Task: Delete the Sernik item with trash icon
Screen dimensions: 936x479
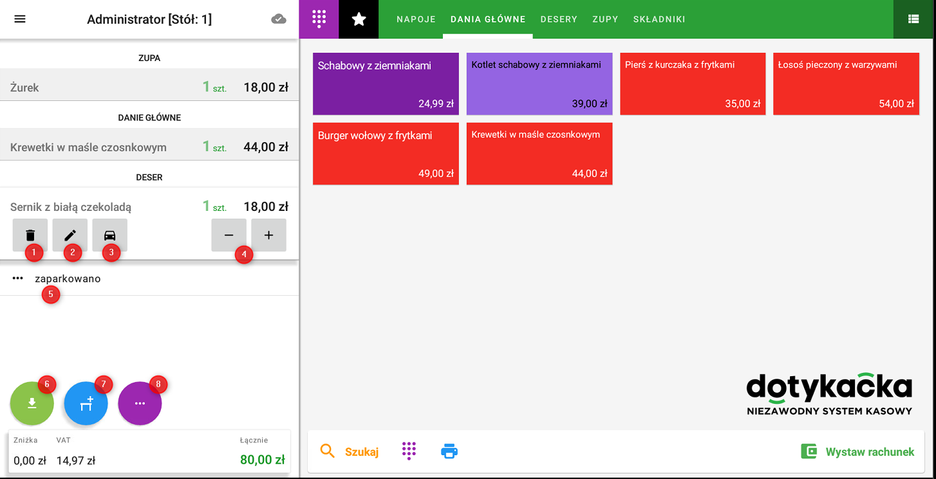Action: pos(30,235)
